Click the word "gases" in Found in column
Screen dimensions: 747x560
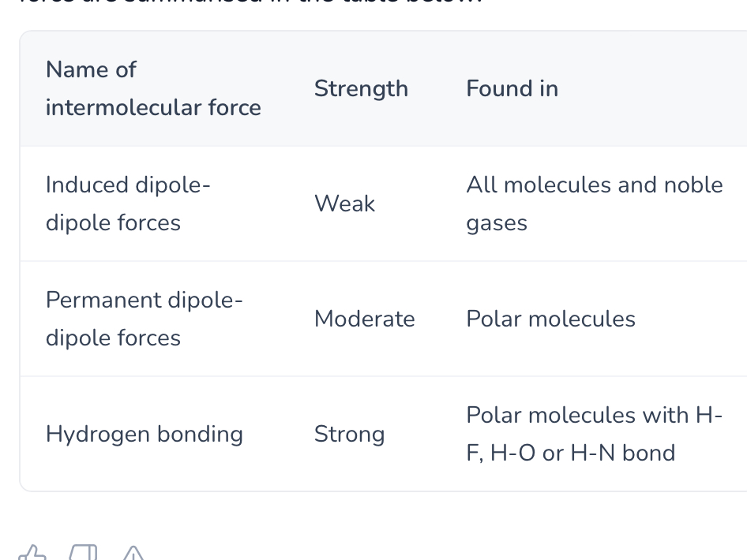click(x=496, y=223)
